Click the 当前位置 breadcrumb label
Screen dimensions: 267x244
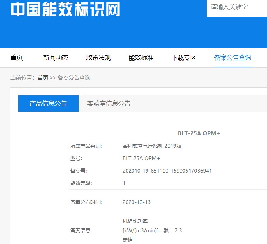point(22,78)
